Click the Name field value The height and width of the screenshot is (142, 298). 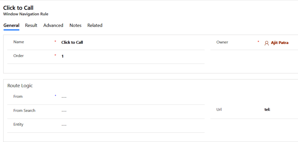pos(72,42)
